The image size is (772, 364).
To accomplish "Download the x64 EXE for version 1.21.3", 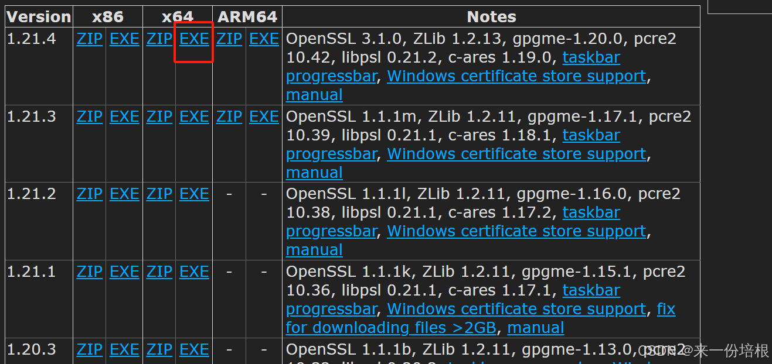I will pos(194,117).
